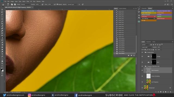Viewport: 174px width, 97px height.
Task: Switch to the Channels tab
Action: (148, 42)
